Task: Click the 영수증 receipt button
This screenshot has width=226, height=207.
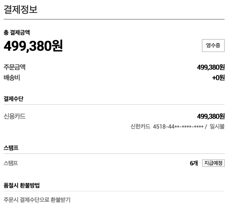Action: point(213,46)
